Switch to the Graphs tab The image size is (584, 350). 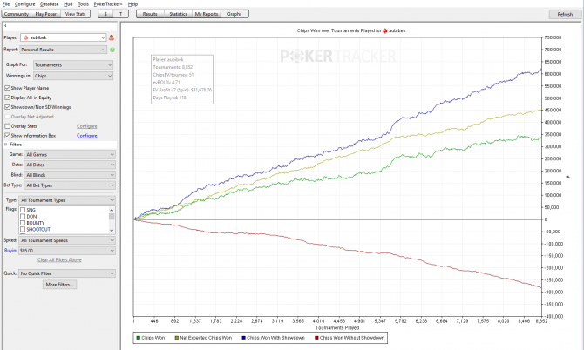[234, 14]
